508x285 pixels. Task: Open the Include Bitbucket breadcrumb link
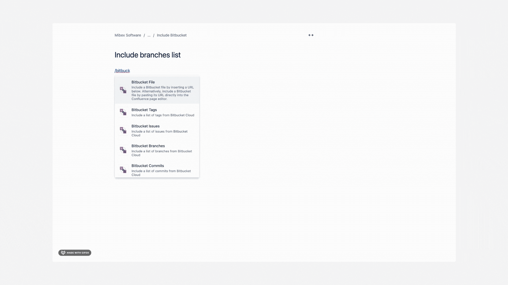click(171, 35)
